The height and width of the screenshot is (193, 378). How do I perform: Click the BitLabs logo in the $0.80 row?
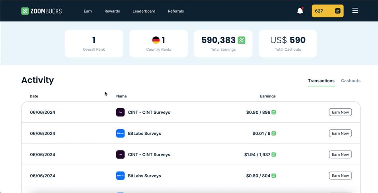120,176
